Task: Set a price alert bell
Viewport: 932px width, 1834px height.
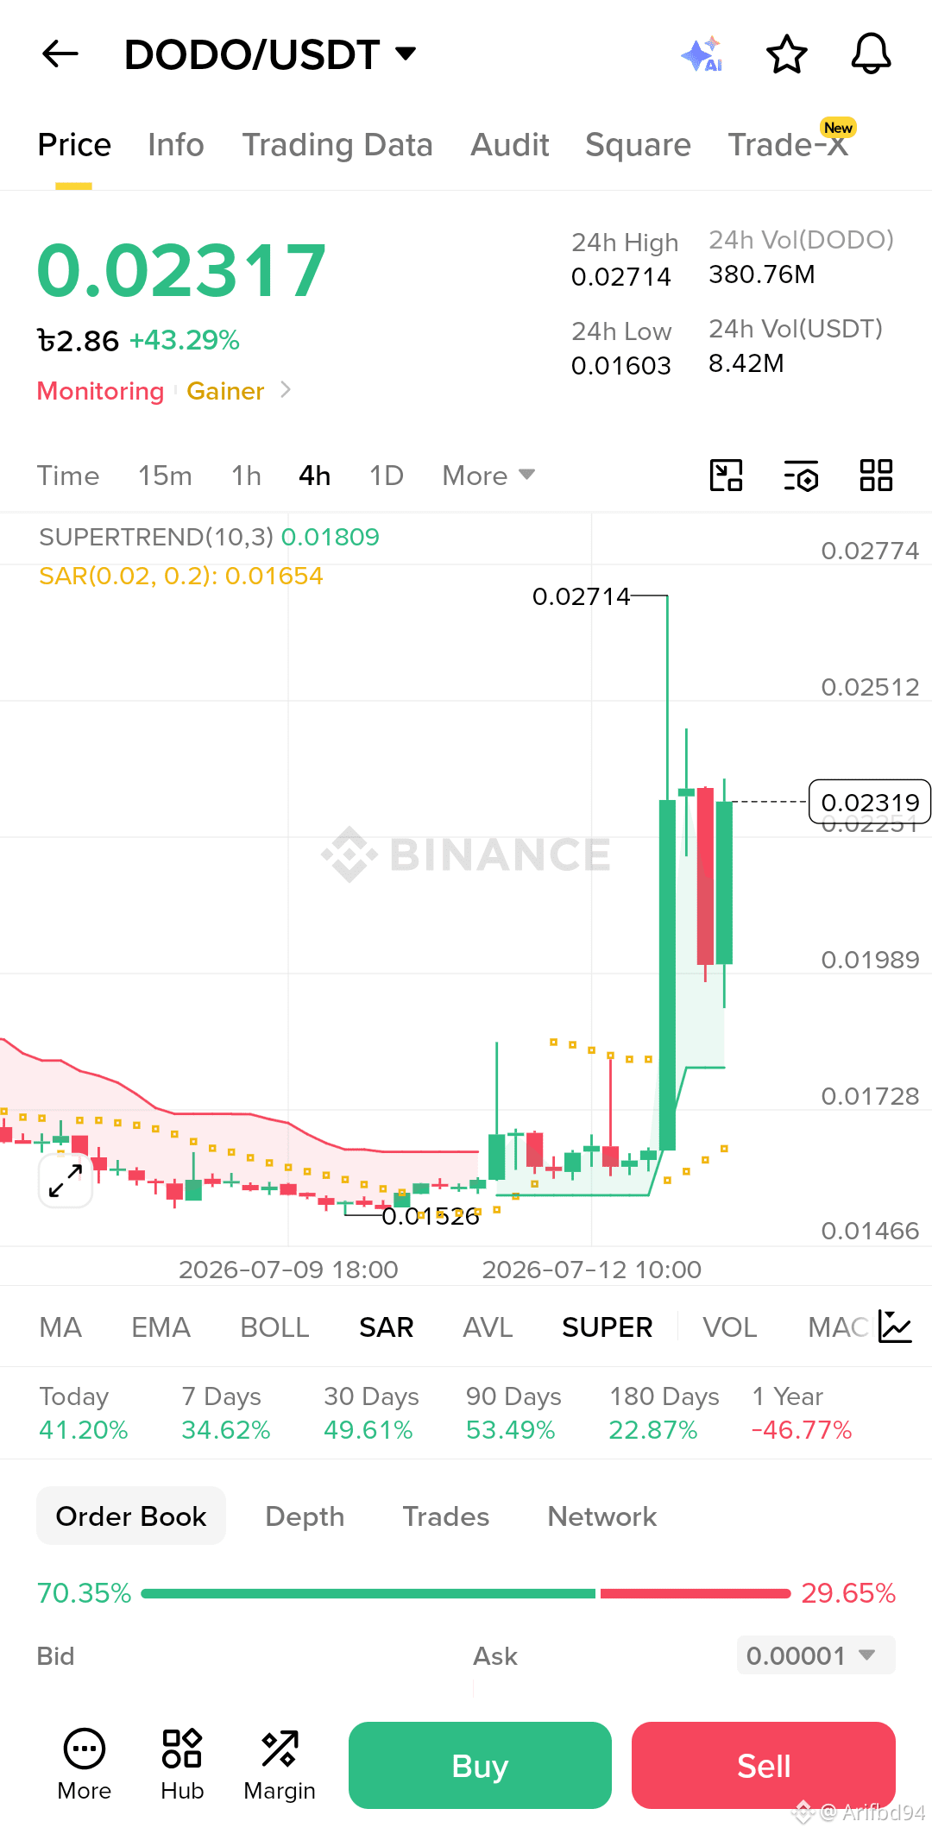Action: 872,54
